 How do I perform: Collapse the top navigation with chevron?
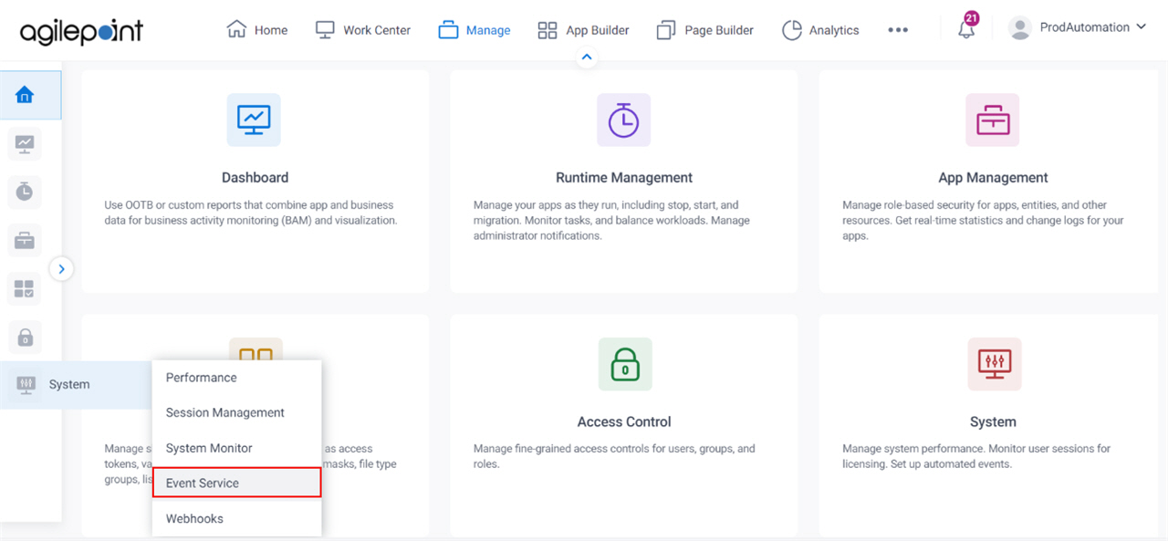point(587,57)
